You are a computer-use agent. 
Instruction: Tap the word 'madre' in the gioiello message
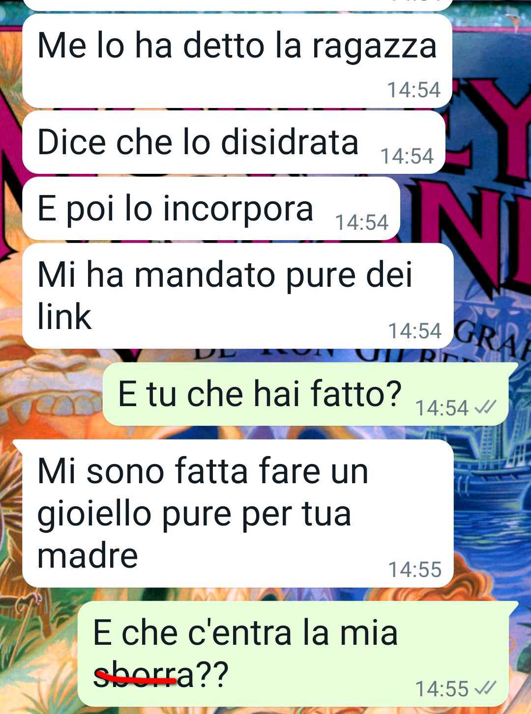coord(88,555)
